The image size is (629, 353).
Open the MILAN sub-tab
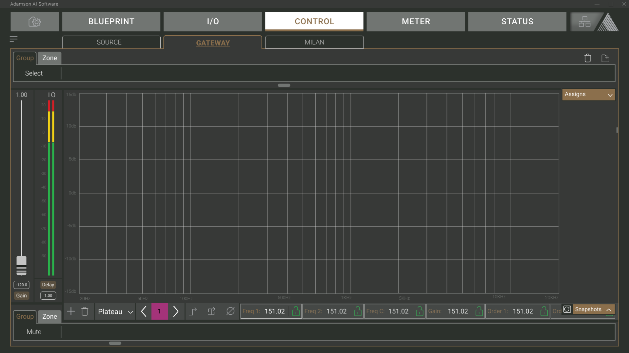coord(314,42)
